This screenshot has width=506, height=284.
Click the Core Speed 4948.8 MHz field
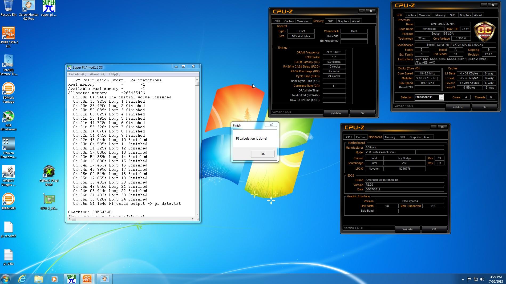[x=427, y=73]
